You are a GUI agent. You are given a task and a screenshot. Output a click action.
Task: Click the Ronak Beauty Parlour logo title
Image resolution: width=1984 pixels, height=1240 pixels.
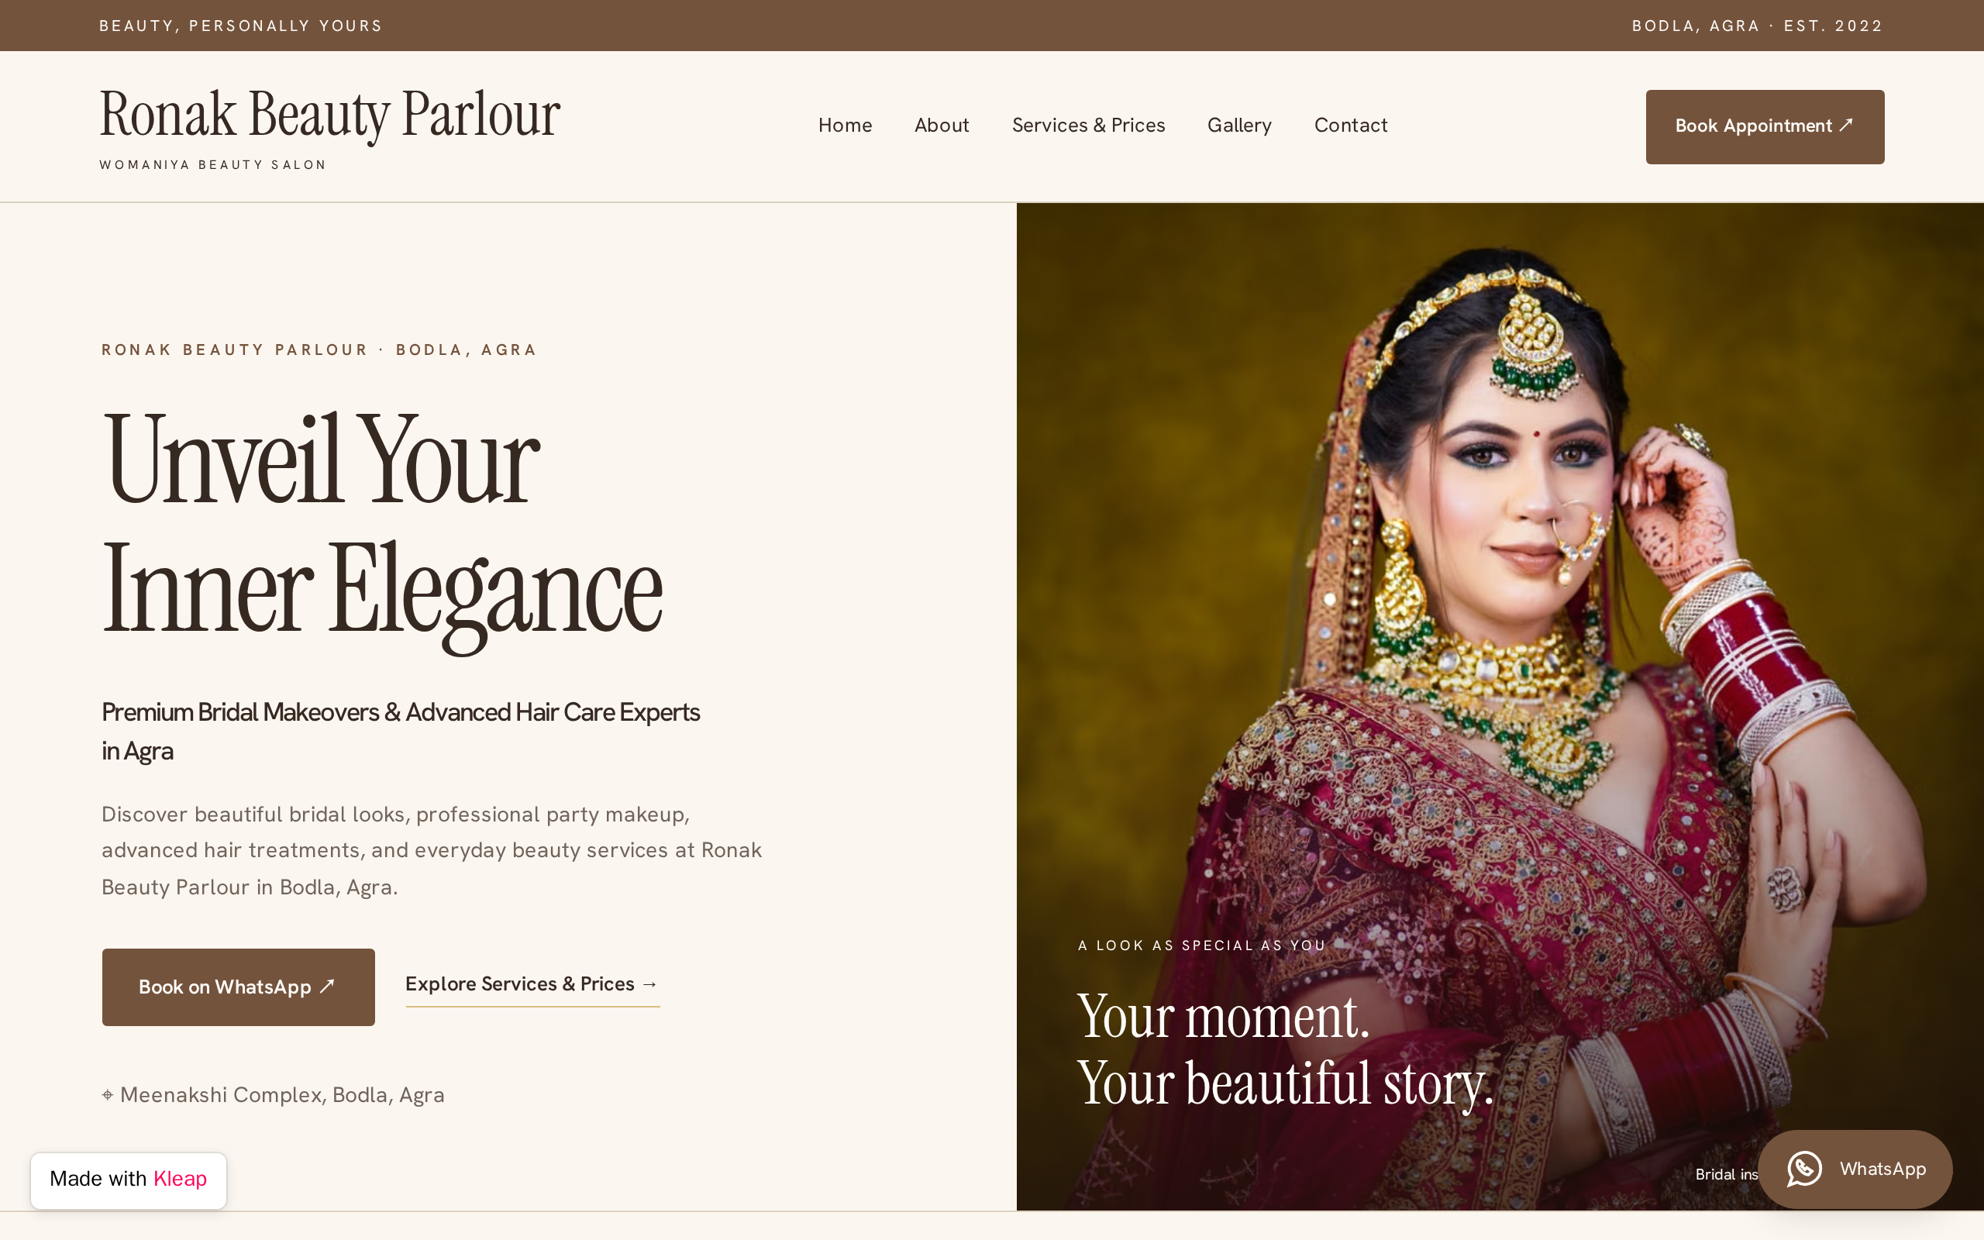[x=329, y=115]
